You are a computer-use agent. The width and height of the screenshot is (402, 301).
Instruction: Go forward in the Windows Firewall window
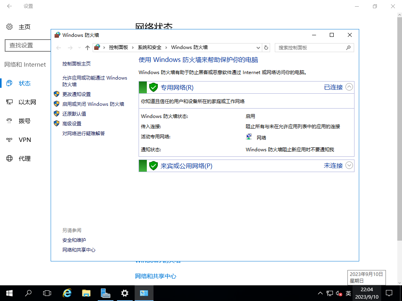[70, 47]
